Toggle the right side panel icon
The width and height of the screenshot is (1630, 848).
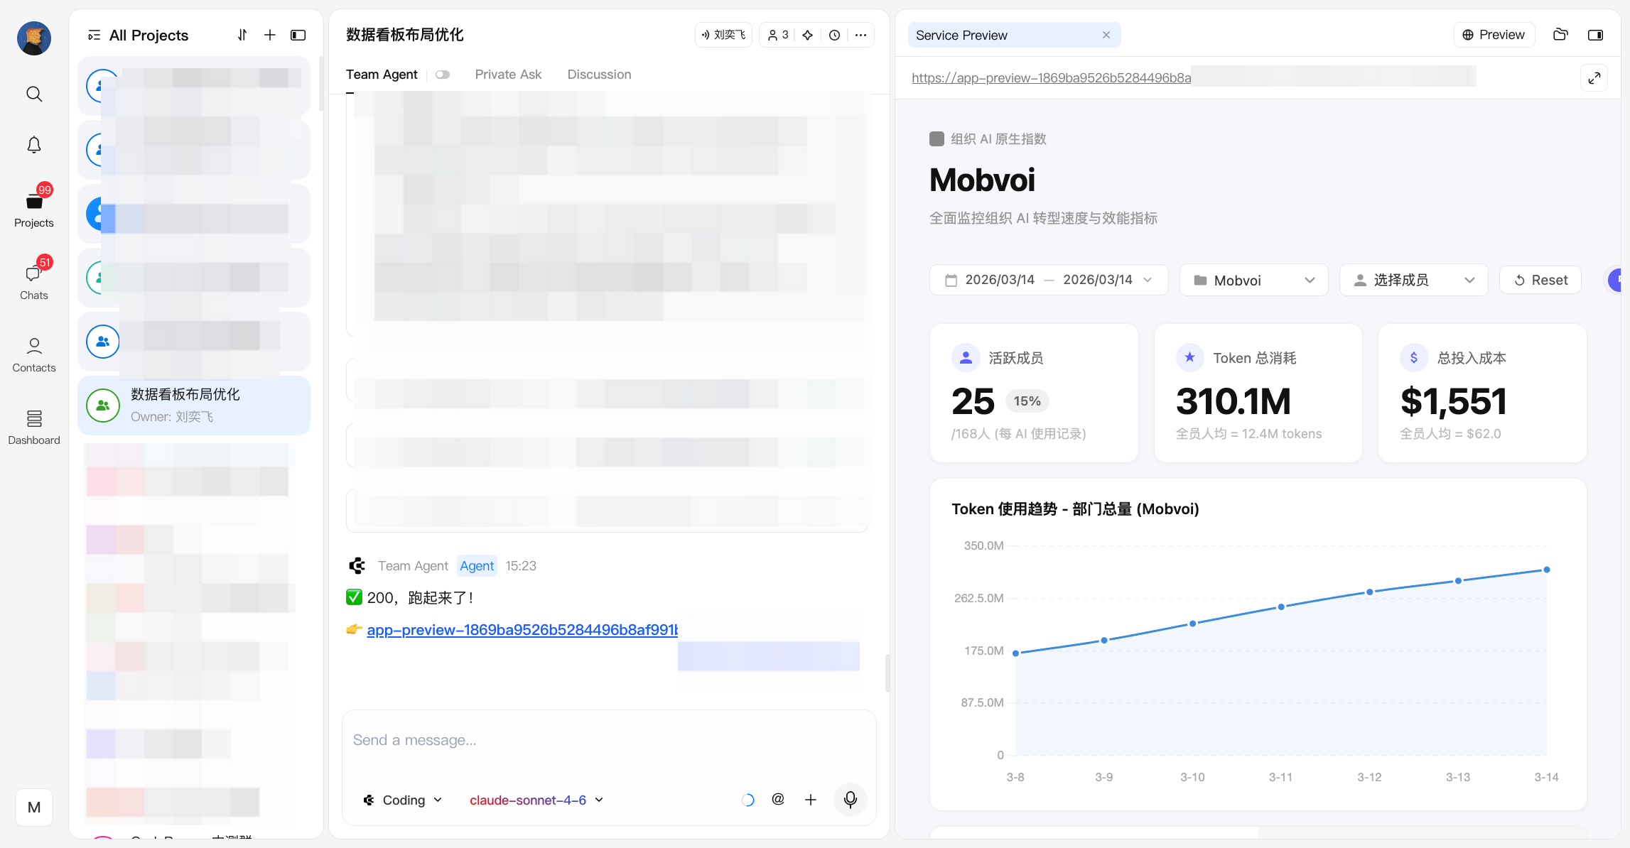(1595, 35)
